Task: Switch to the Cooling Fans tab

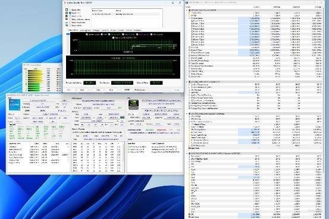Action: coord(86,30)
